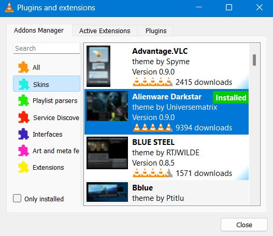Click the addons list scrollbar handle
Viewport: 273px width, 236px height.
tap(254, 60)
